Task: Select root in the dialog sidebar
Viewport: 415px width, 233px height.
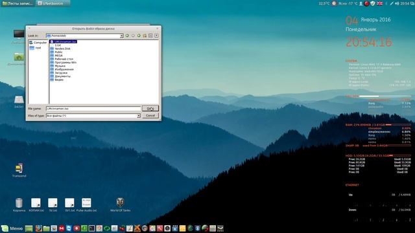Action: click(36, 48)
